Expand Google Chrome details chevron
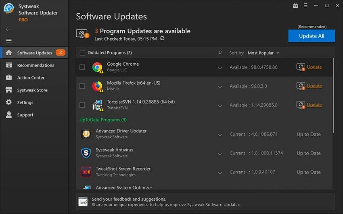 pyautogui.click(x=220, y=68)
